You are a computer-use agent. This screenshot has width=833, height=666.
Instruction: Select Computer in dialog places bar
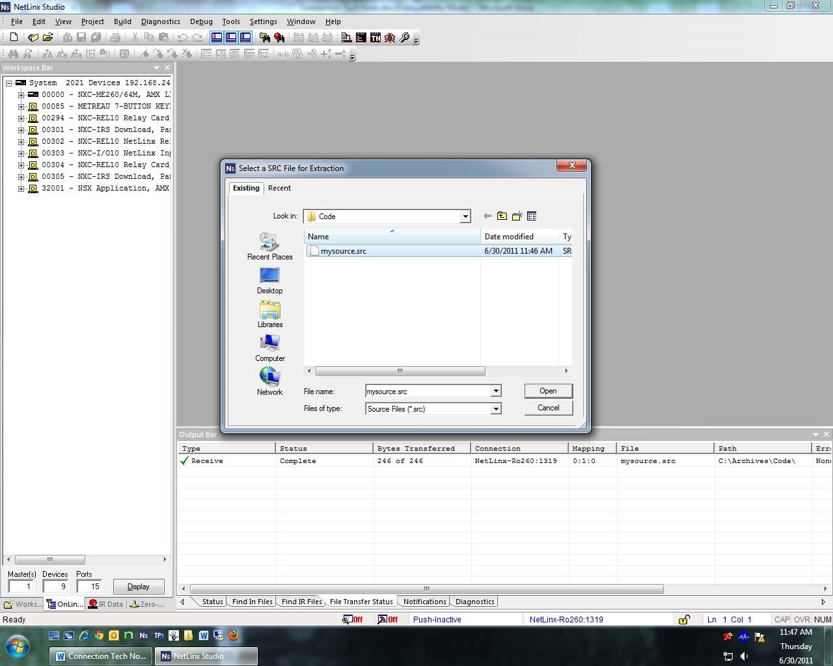tap(269, 349)
